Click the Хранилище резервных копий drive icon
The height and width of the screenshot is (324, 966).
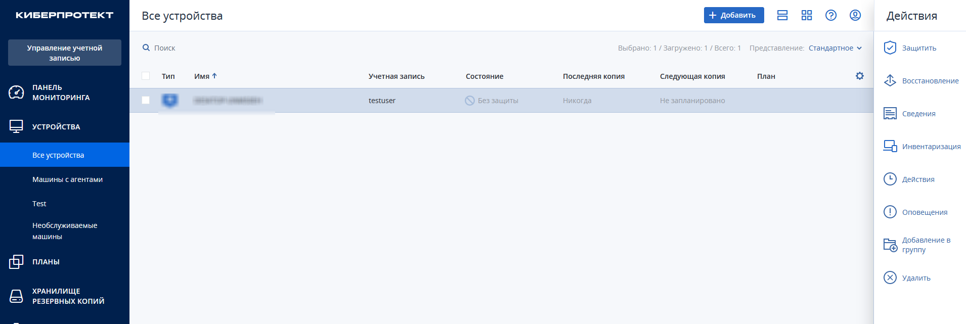(x=16, y=296)
